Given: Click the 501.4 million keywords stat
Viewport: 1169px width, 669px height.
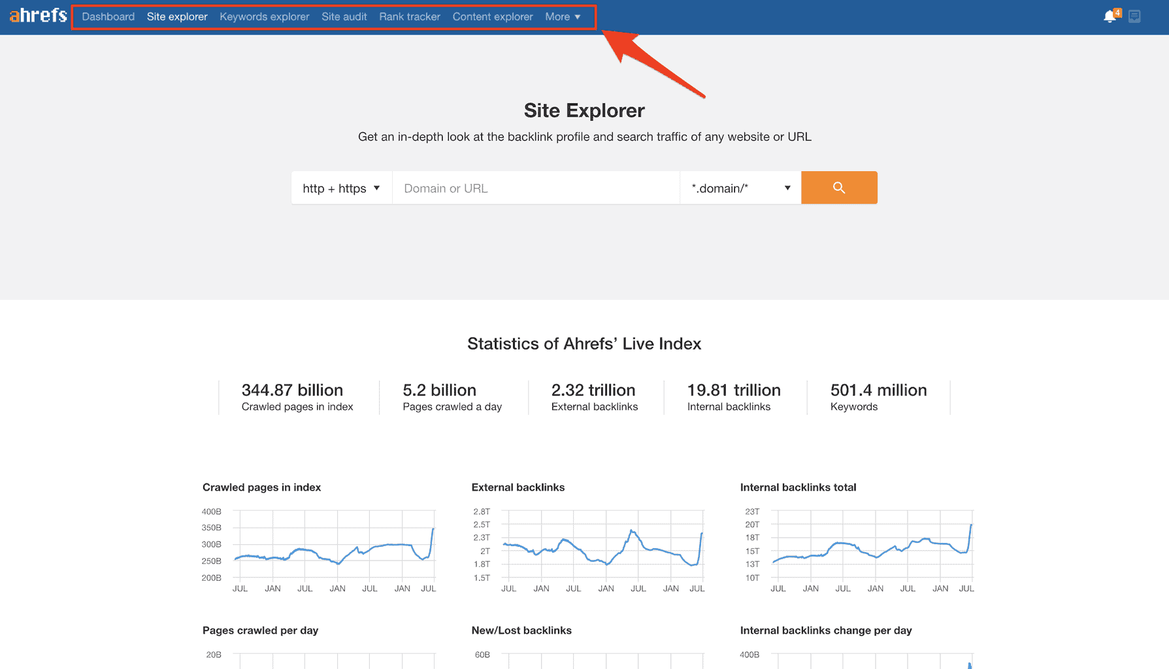Looking at the screenshot, I should [878, 397].
